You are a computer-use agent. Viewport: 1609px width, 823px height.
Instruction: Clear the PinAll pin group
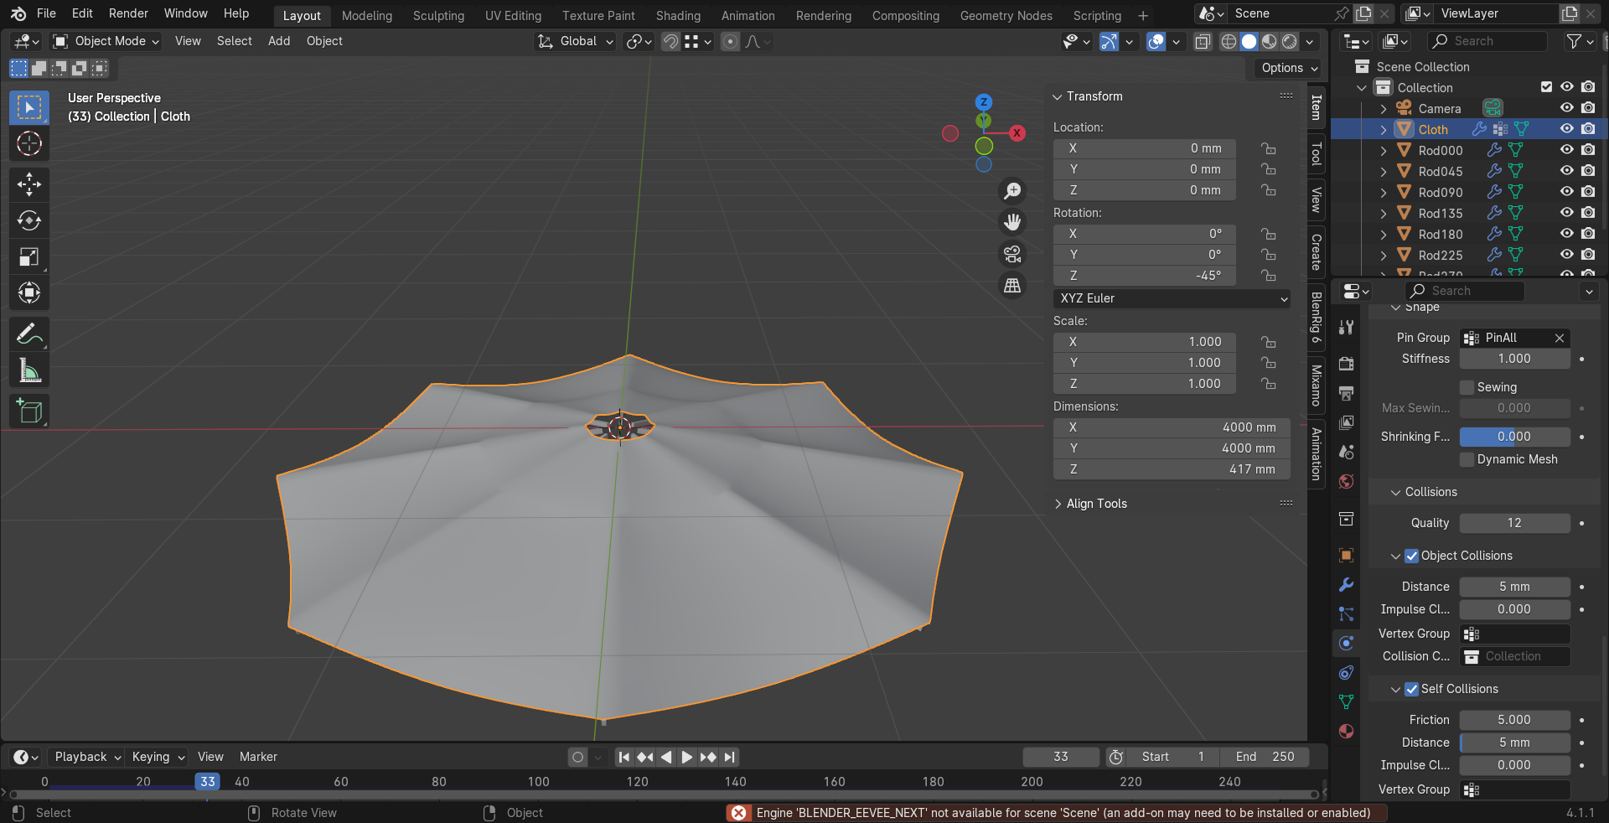point(1560,338)
